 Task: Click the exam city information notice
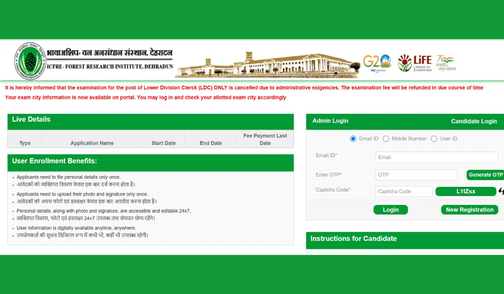point(145,97)
